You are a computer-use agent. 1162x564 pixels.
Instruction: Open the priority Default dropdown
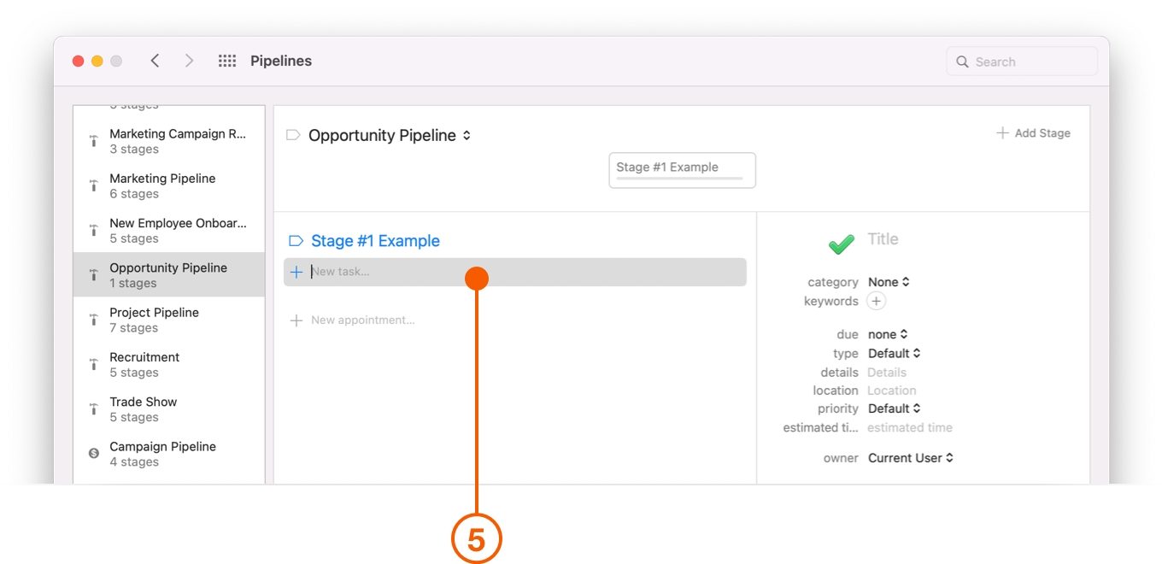tap(894, 408)
